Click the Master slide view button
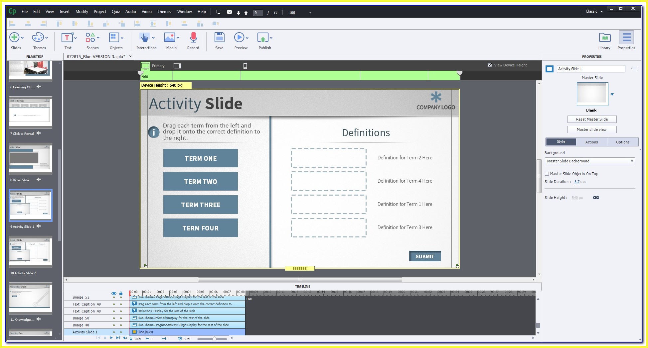Image resolution: width=648 pixels, height=348 pixels. (592, 130)
